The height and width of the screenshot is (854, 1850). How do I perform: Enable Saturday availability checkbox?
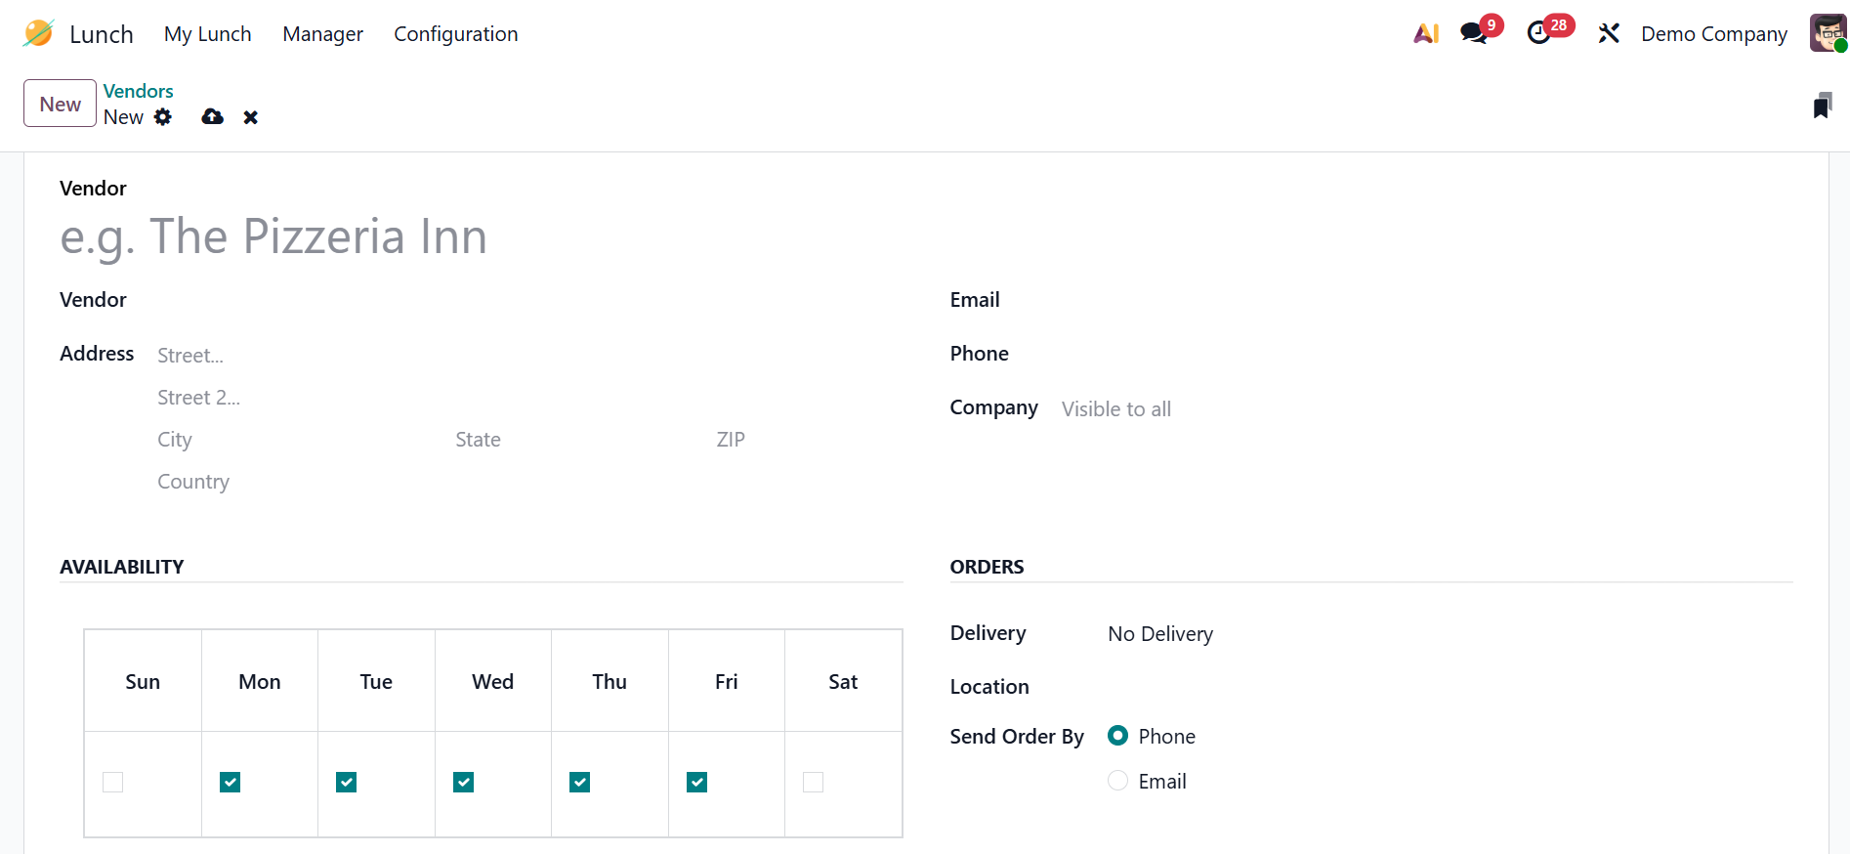814,782
